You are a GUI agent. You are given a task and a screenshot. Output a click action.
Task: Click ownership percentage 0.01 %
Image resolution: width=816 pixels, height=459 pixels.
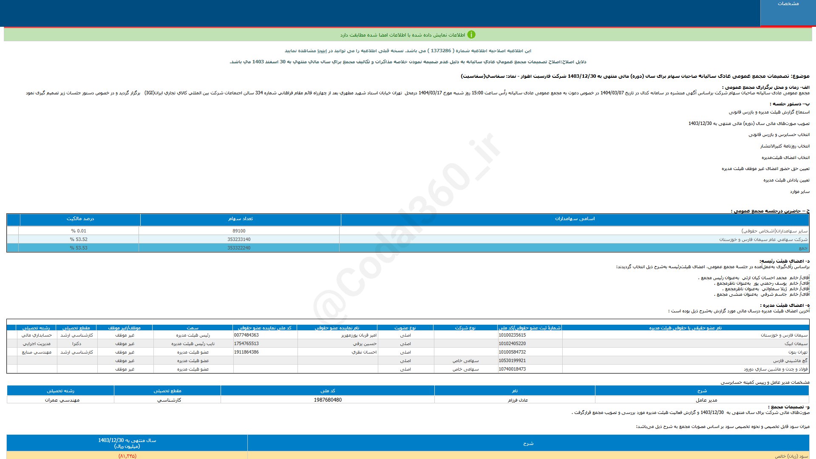[79, 231]
